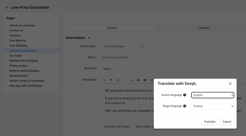The image size is (246, 136).
Task: Open the Target language dropdown
Action: [212, 106]
